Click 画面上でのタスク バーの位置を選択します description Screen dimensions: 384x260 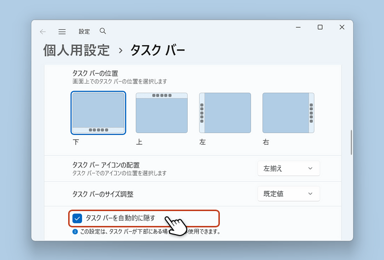pos(120,82)
